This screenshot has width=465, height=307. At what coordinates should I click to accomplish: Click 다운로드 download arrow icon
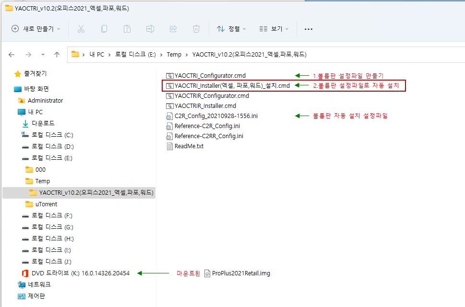[25, 124]
